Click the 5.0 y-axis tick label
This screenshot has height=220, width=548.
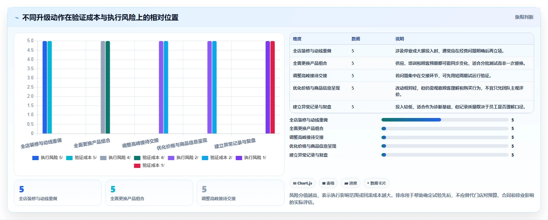(x=30, y=41)
